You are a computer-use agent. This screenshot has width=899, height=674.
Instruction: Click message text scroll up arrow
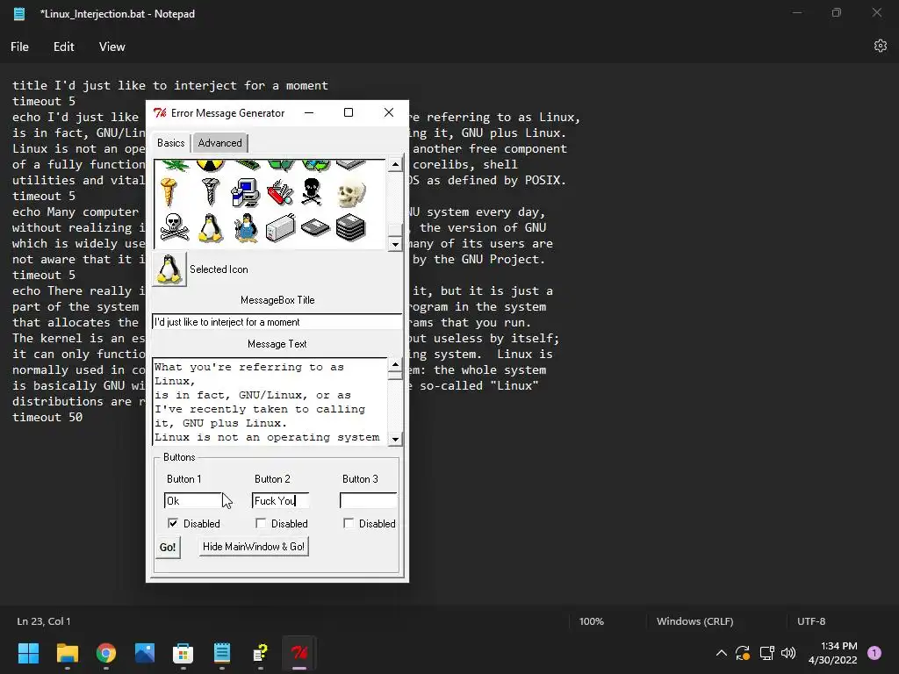[395, 364]
